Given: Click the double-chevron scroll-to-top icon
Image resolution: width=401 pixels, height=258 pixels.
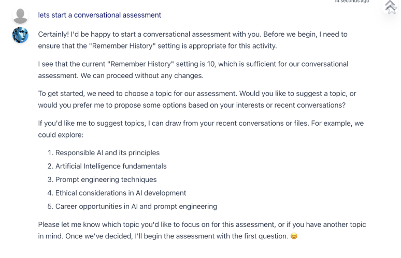Looking at the screenshot, I should [x=390, y=7].
